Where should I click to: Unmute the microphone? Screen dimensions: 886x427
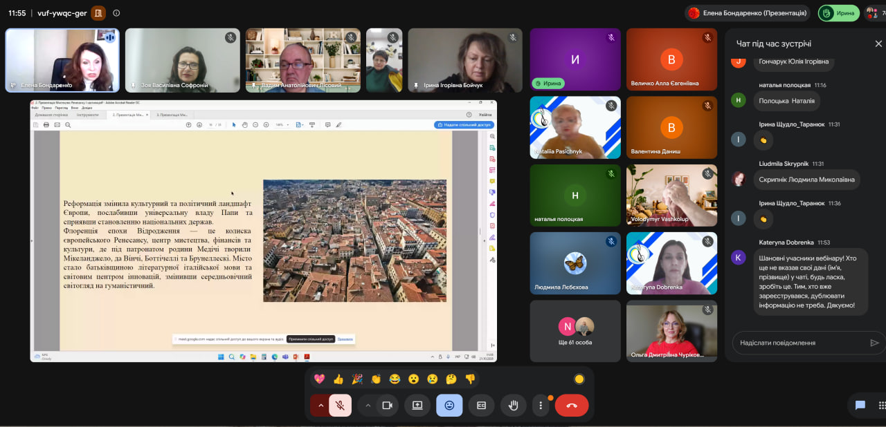coord(340,406)
